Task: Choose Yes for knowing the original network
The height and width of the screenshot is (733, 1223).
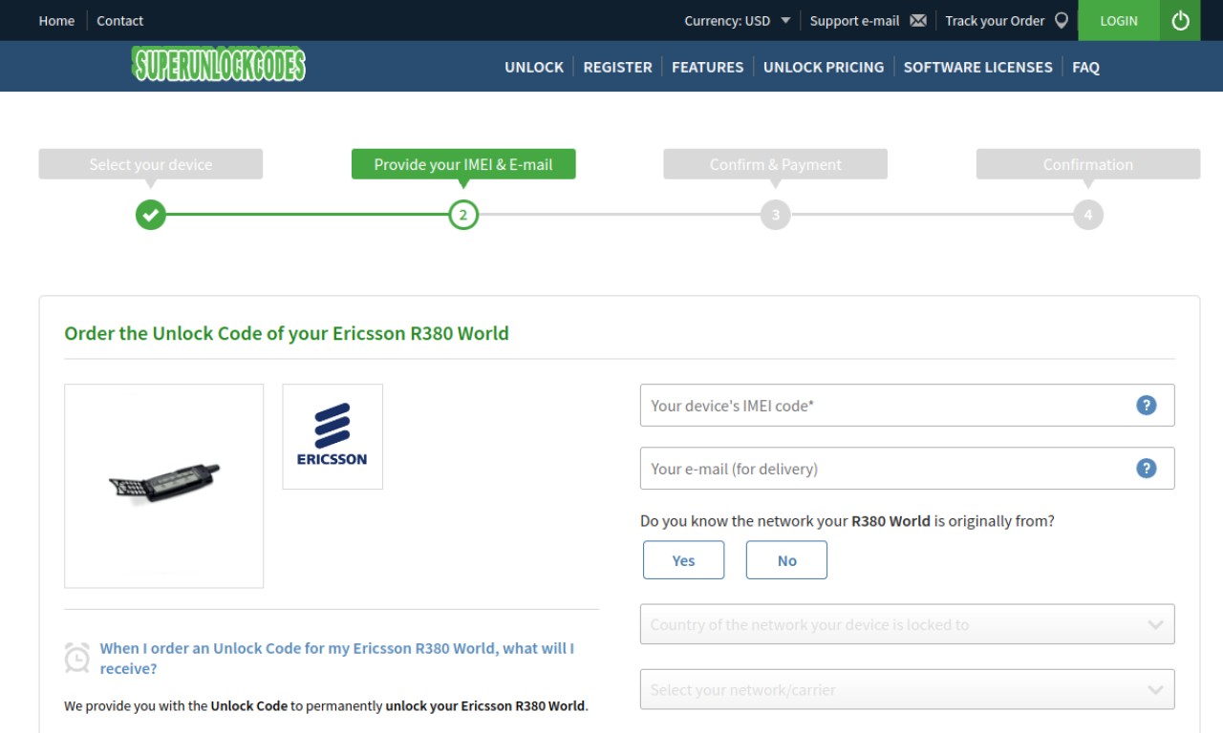Action: [x=684, y=560]
